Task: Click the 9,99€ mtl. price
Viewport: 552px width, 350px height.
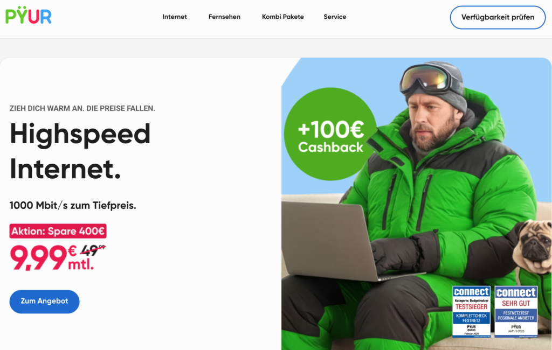Action: tap(52, 257)
